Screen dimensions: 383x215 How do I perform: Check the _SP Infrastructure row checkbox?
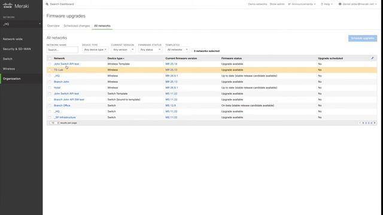pos(50,118)
